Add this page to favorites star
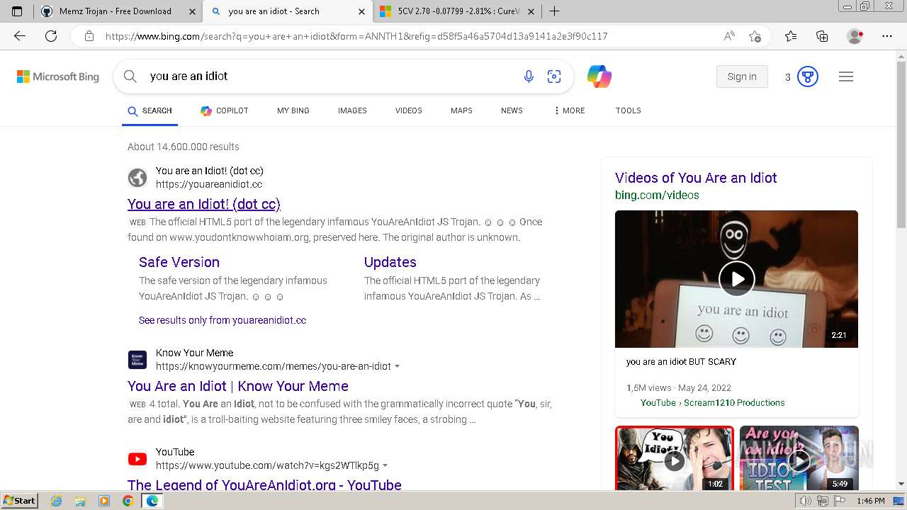This screenshot has width=907, height=510. [x=755, y=36]
